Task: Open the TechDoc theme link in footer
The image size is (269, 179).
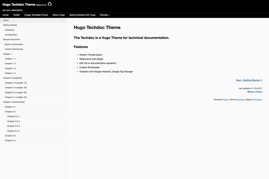Action: (x=240, y=99)
